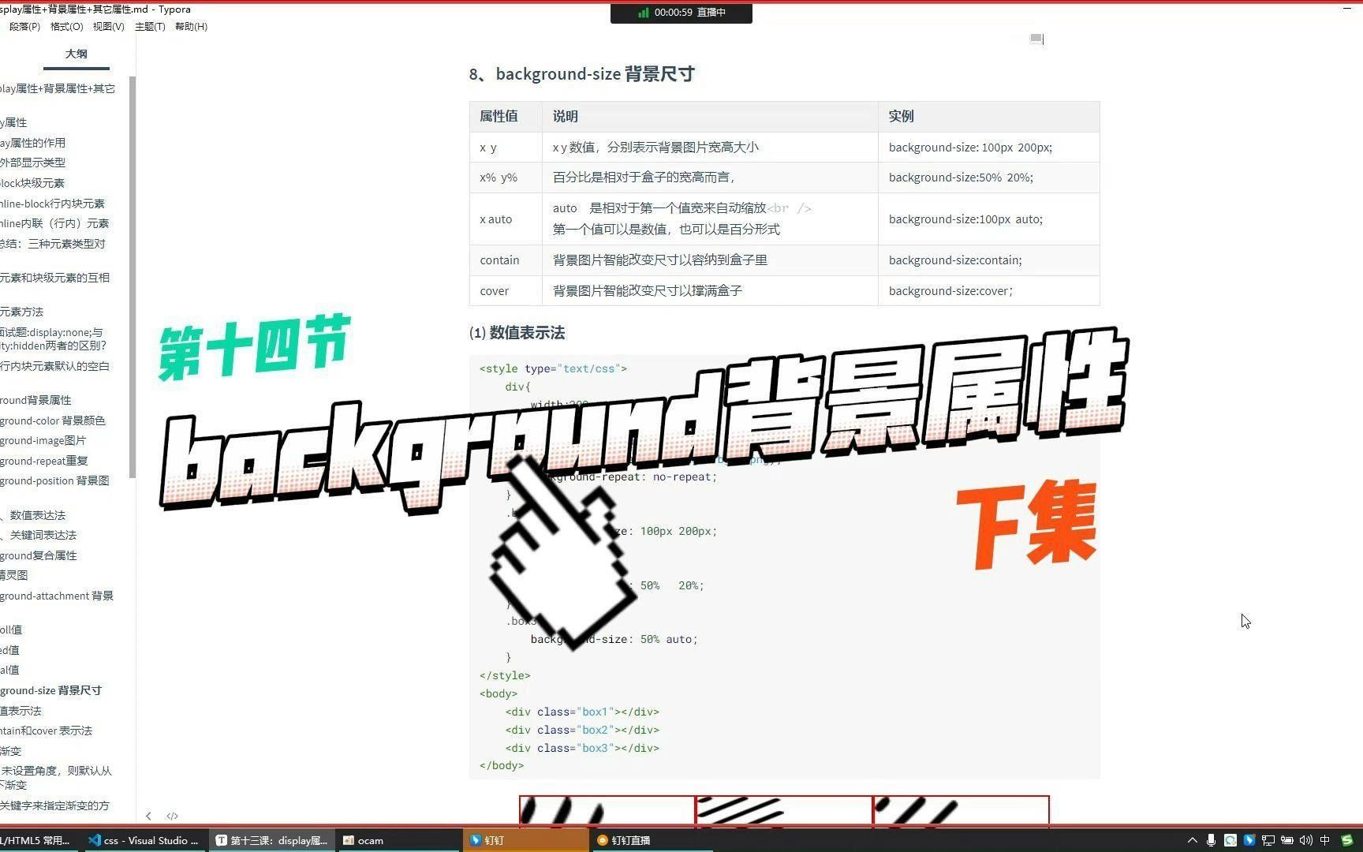The height and width of the screenshot is (852, 1363).
Task: Click the 8、background-size 背景尺寸 heading
Action: pyautogui.click(x=581, y=74)
